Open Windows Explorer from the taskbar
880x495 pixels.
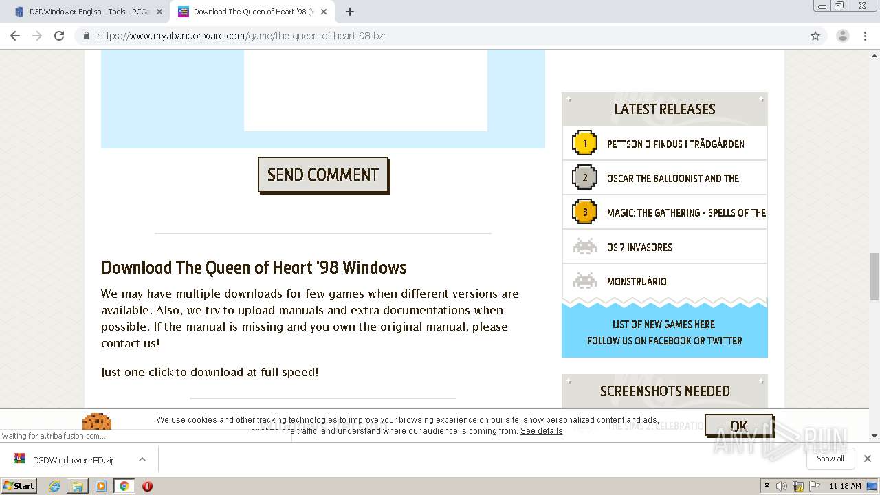[x=78, y=486]
